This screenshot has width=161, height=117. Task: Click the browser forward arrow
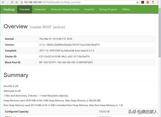(x=7, y=2)
